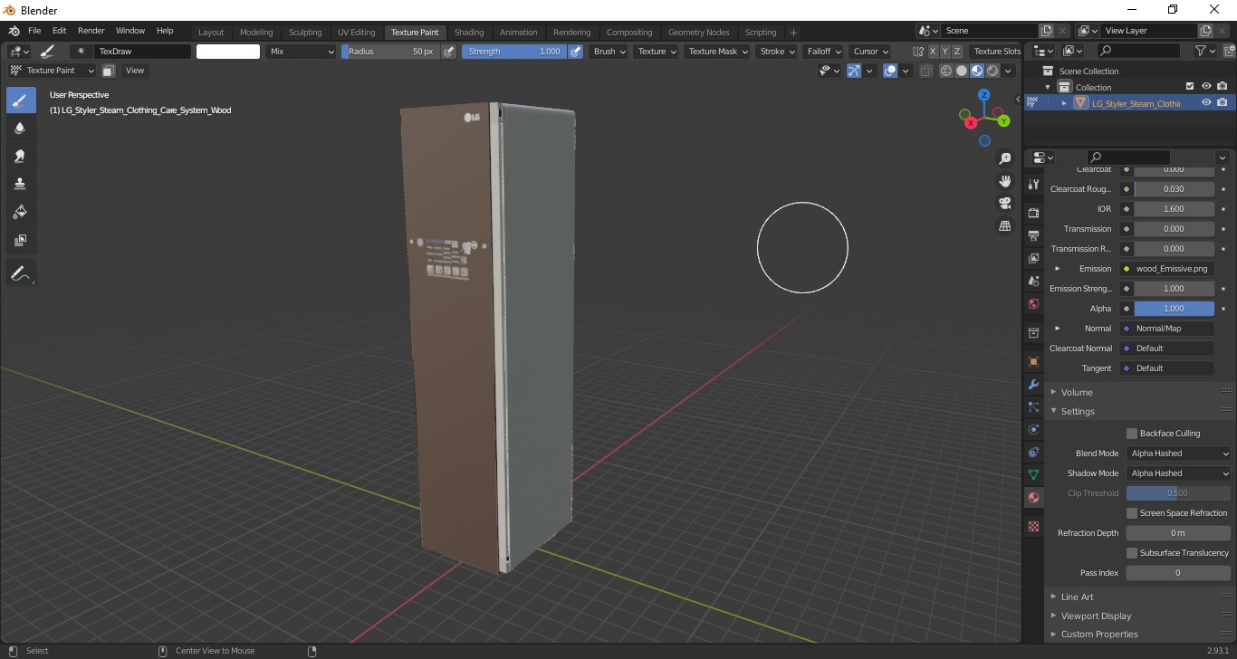
Task: Open the Blend Mode dropdown
Action: click(x=1179, y=454)
